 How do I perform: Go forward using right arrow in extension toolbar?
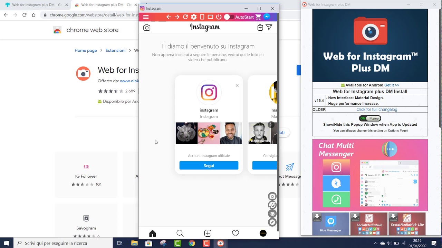pyautogui.click(x=177, y=17)
